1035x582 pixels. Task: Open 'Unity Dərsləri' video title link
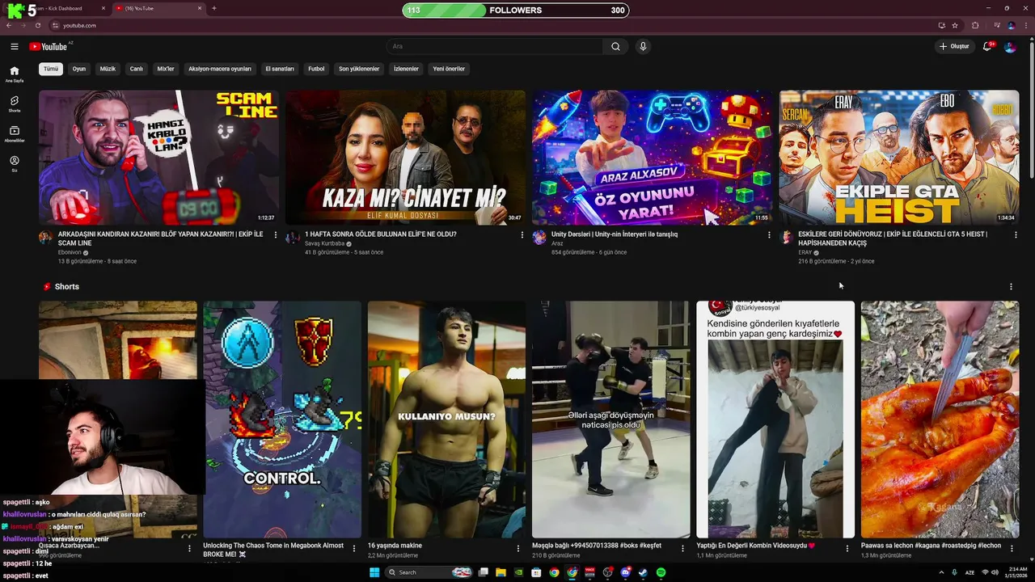(615, 234)
